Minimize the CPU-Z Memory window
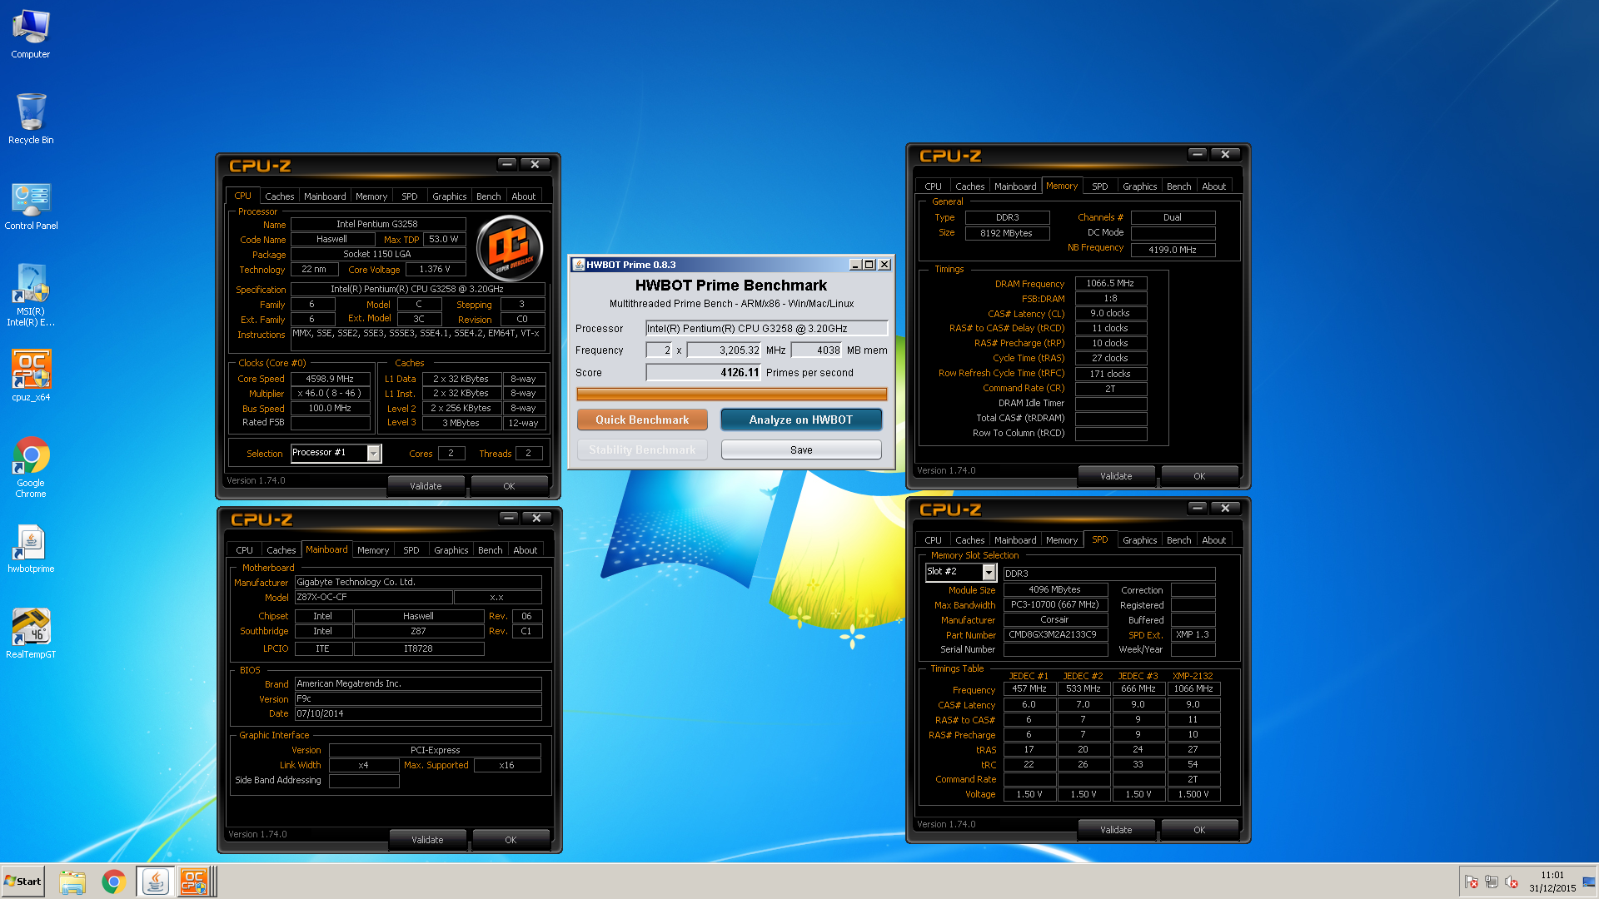 click(x=1197, y=154)
